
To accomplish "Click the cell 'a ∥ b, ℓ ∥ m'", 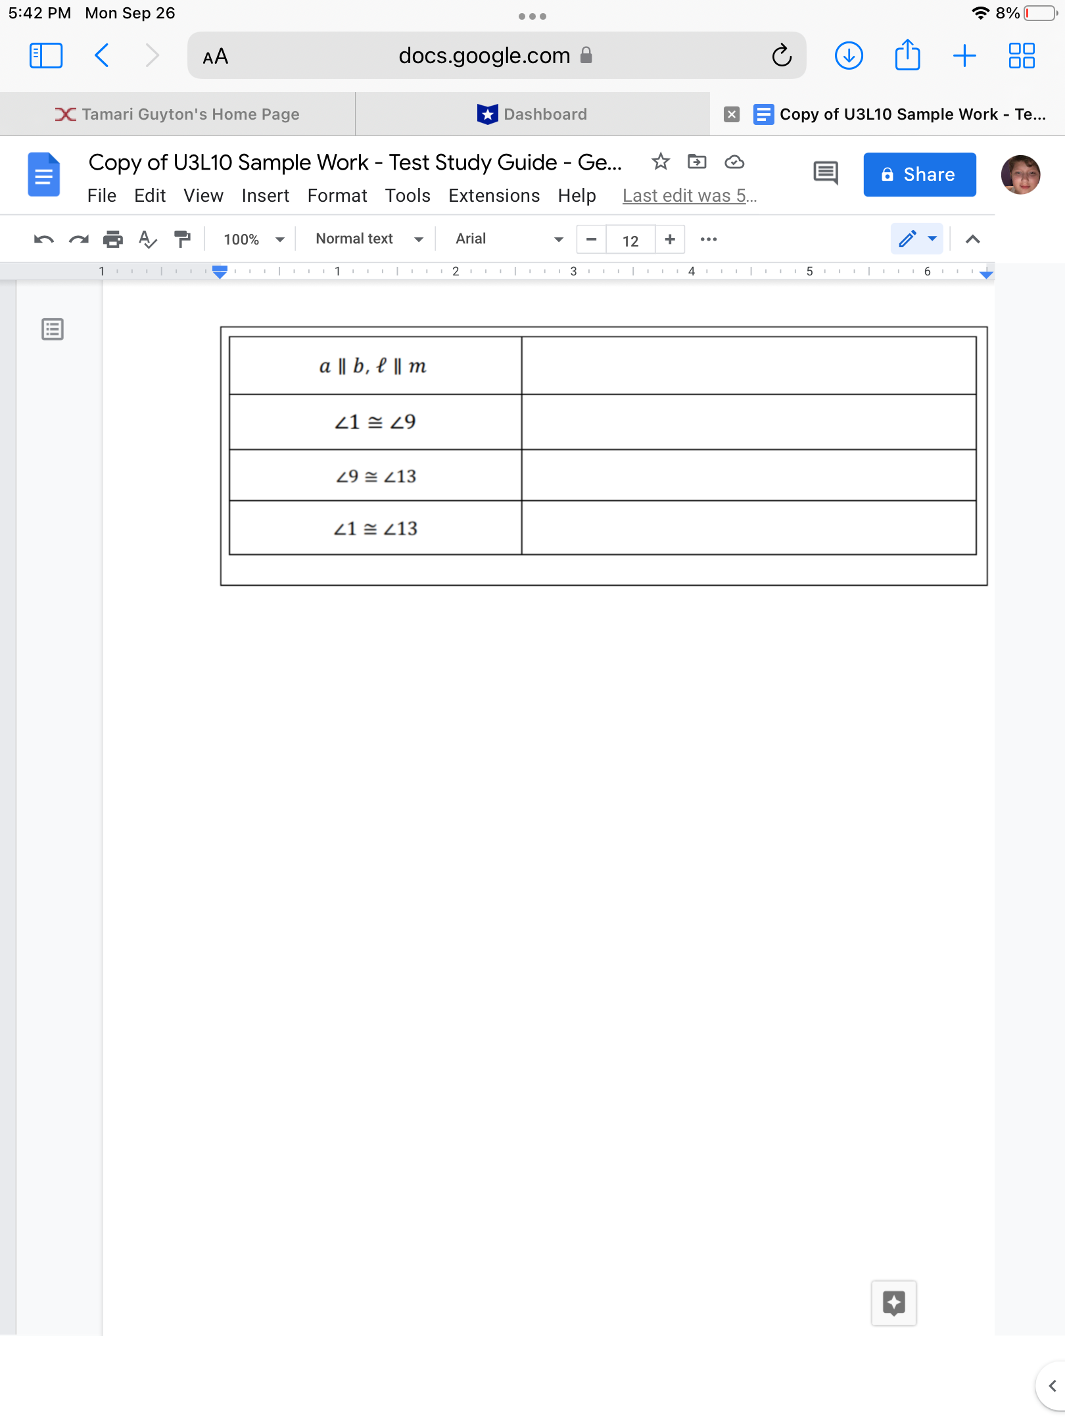I will coord(375,366).
